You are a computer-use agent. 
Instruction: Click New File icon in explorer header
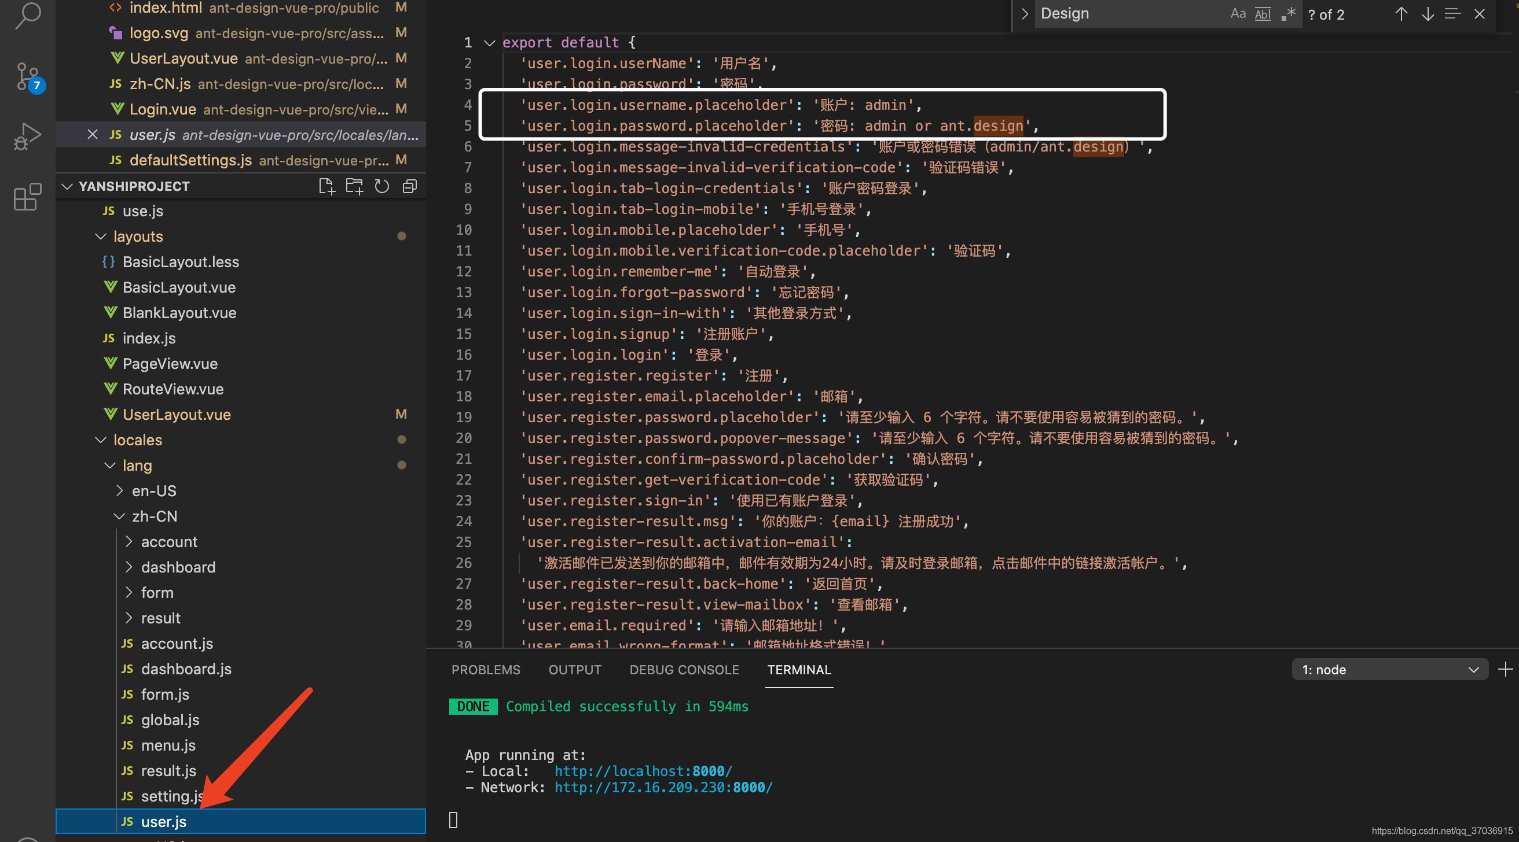326,186
